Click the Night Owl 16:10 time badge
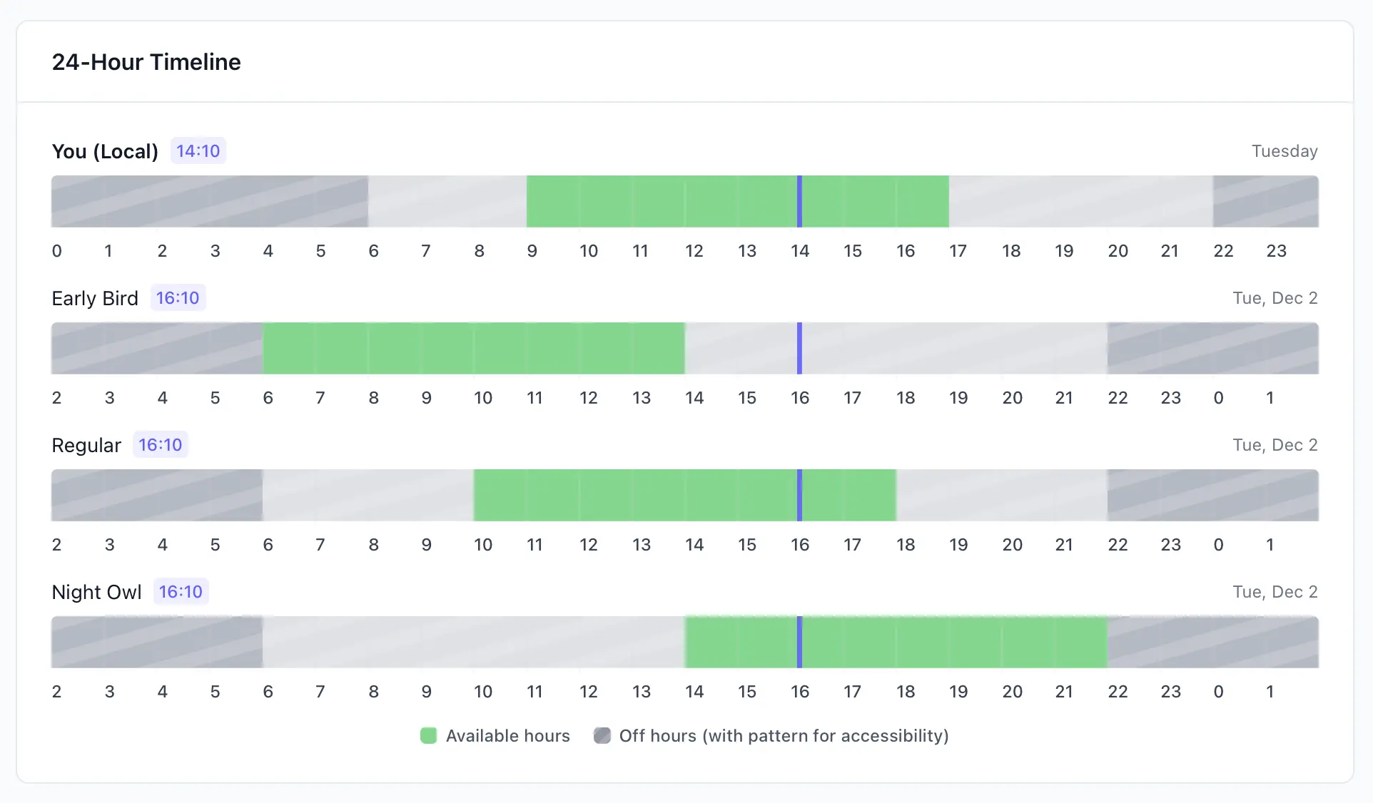The width and height of the screenshot is (1373, 803). [x=181, y=592]
